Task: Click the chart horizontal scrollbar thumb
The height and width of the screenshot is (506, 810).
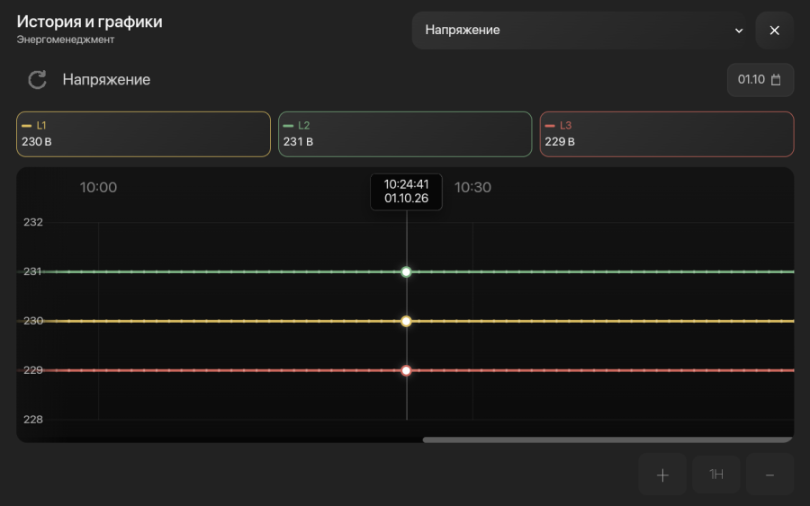Action: tap(607, 440)
